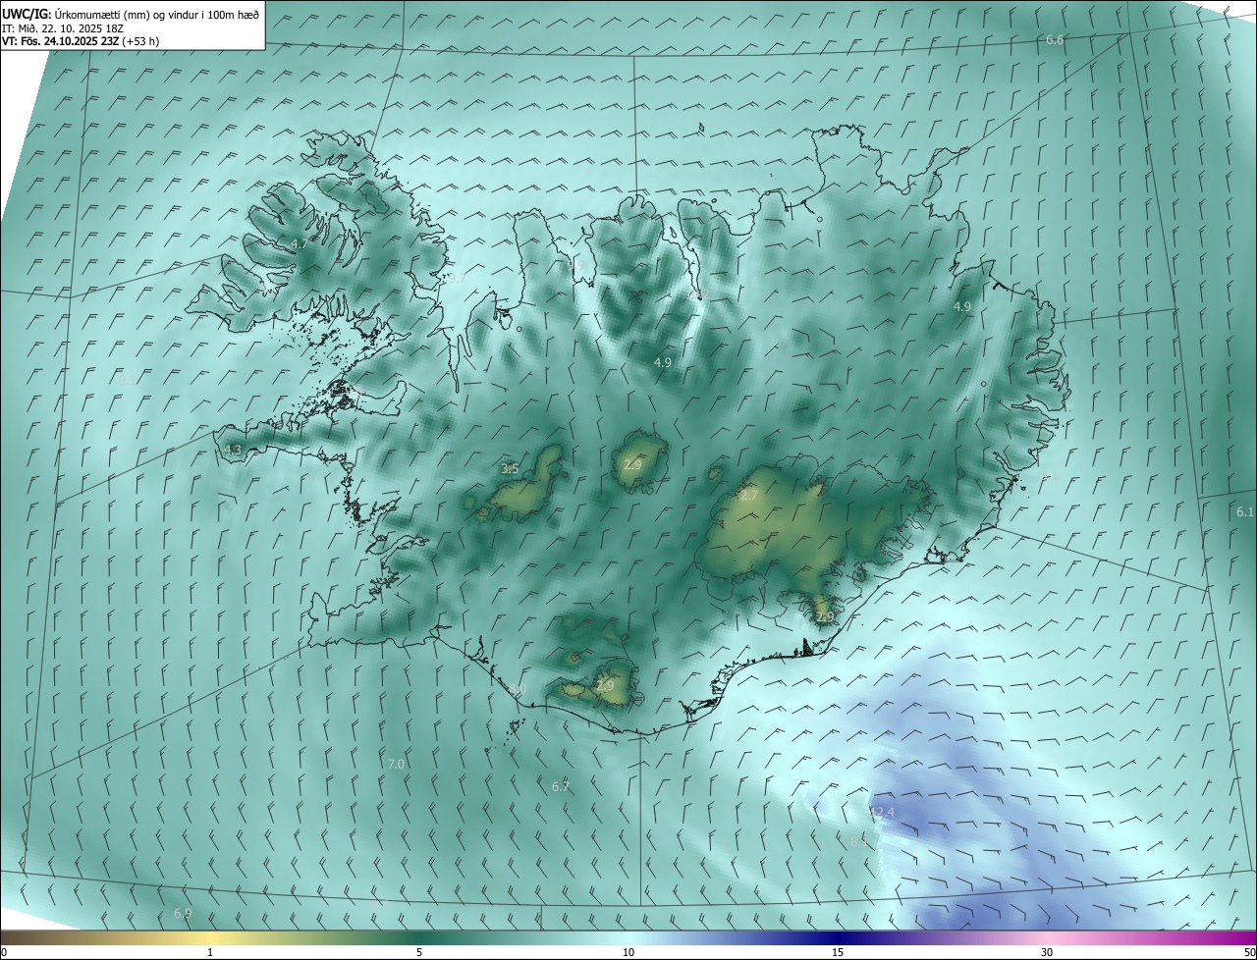Viewport: 1257px width, 960px height.
Task: Click the 4.7 value over the Westfjords
Action: click(299, 243)
